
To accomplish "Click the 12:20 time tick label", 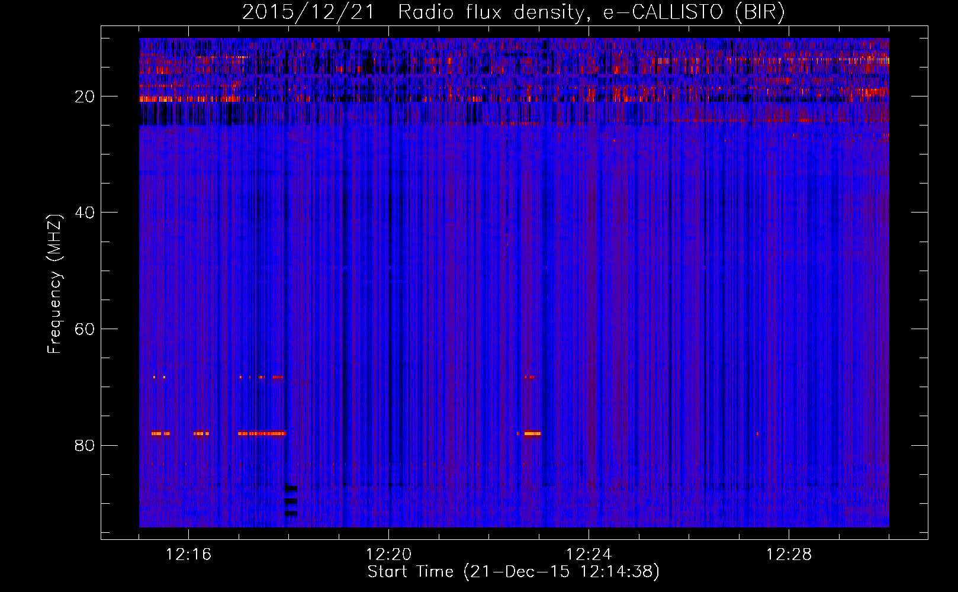I will pyautogui.click(x=388, y=555).
